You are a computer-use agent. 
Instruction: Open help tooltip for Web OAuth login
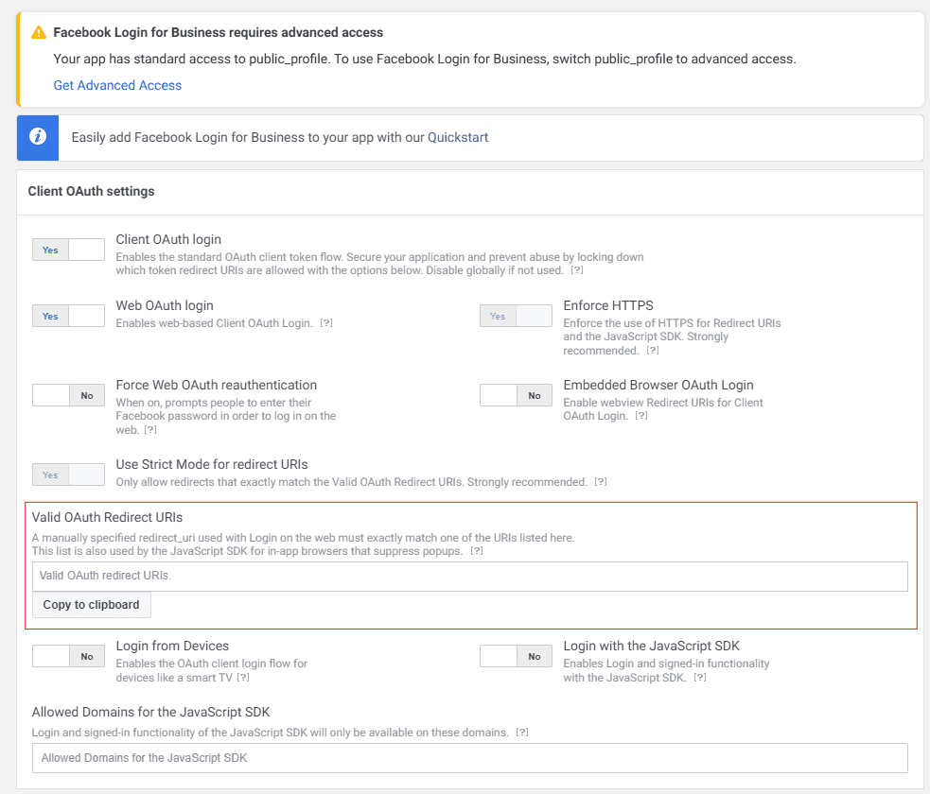pyautogui.click(x=326, y=323)
